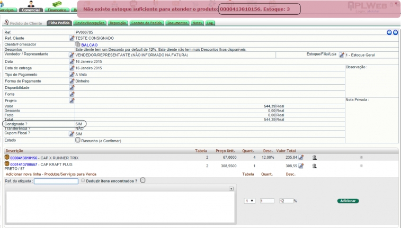The image size is (401, 228).
Task: Click the 'TESTE CONSIGNADO' value
Action: coord(95,38)
